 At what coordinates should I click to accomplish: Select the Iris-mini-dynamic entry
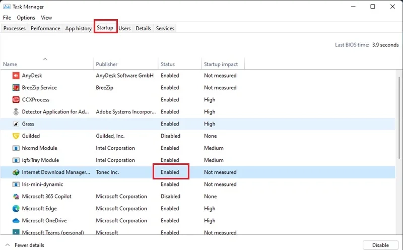42,184
